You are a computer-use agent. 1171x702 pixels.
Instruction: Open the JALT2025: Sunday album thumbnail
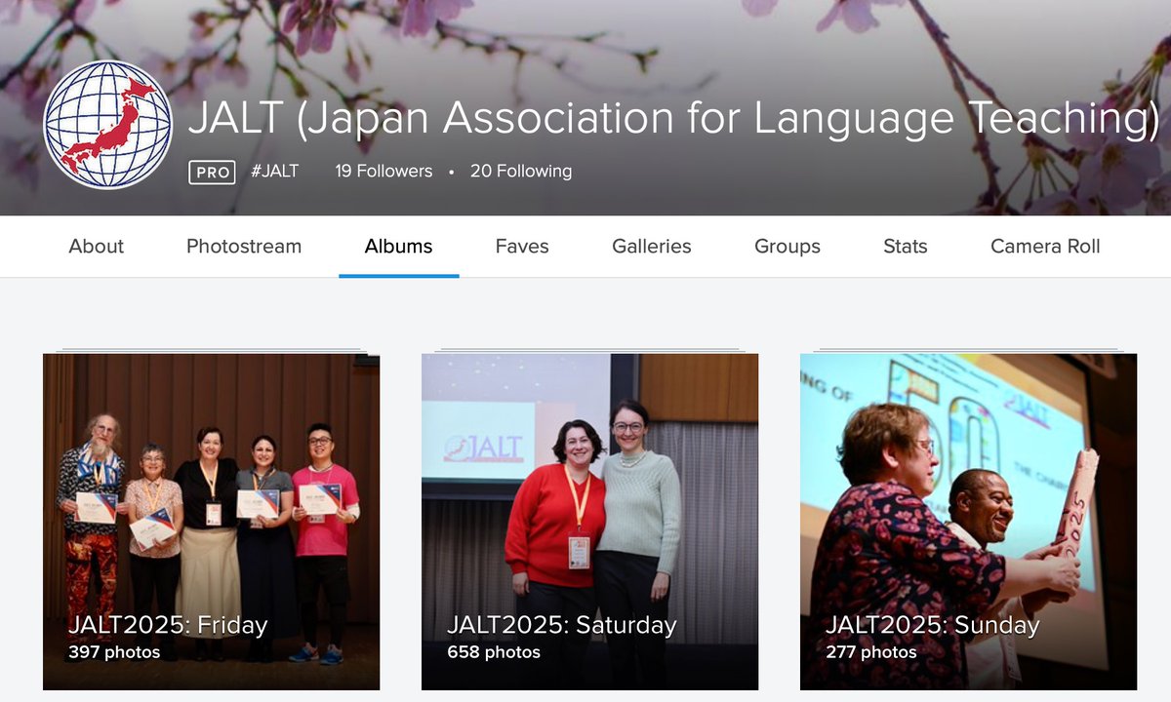click(968, 522)
